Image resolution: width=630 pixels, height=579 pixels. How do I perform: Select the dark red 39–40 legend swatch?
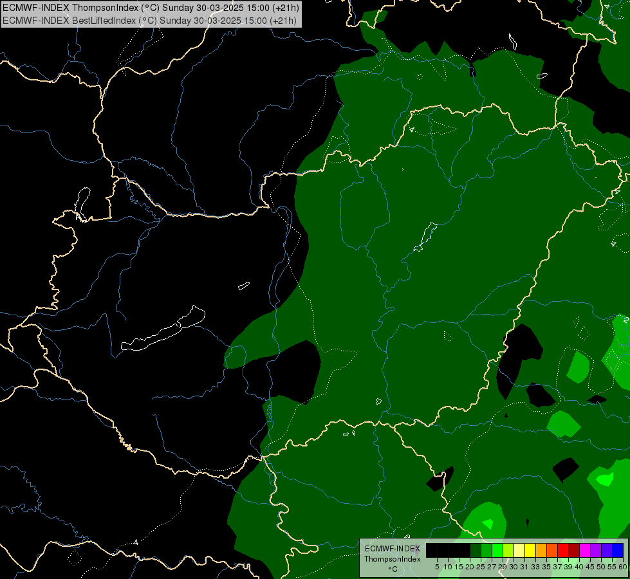coord(574,550)
